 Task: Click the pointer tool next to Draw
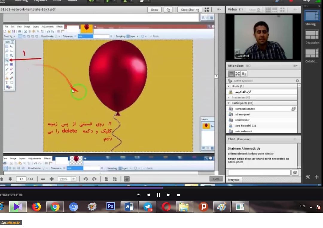(168, 10)
